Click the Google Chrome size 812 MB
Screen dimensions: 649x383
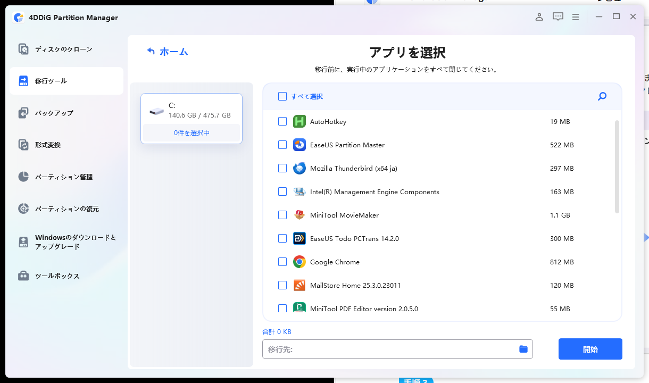tap(562, 262)
